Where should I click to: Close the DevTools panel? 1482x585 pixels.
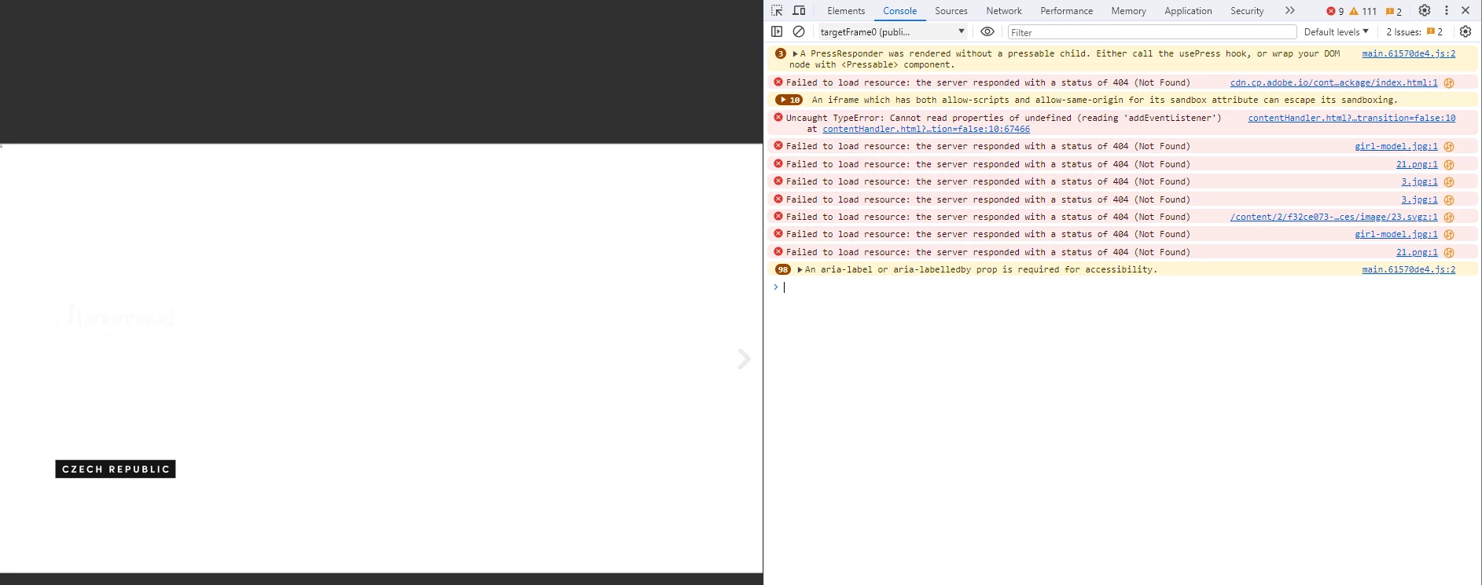pyautogui.click(x=1465, y=11)
